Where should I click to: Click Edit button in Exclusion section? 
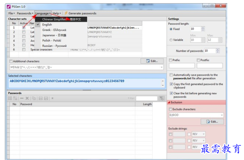coord(212,122)
